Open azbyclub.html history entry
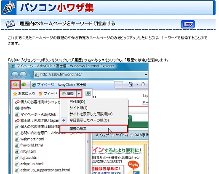 (29, 164)
